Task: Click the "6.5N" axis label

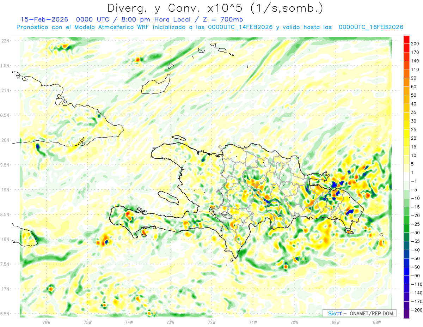Action: pyautogui.click(x=5, y=314)
